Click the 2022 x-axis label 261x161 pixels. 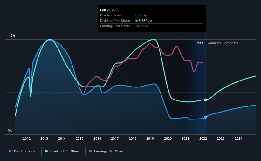203,138
